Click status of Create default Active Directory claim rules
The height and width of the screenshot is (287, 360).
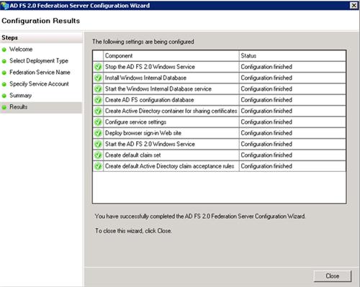coord(266,166)
